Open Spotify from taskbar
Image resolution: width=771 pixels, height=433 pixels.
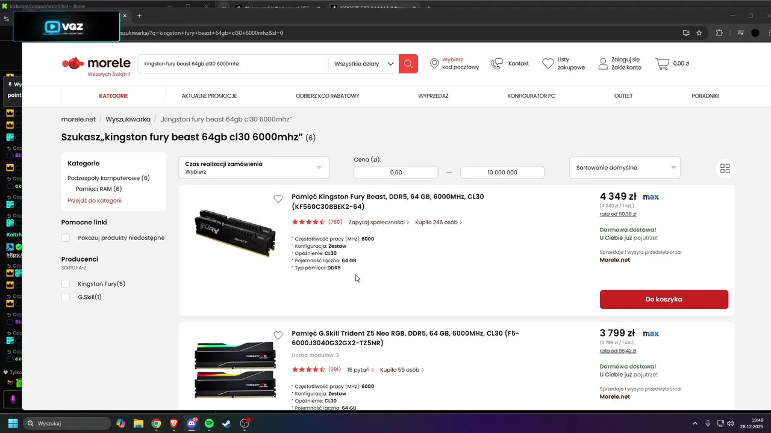(x=209, y=423)
